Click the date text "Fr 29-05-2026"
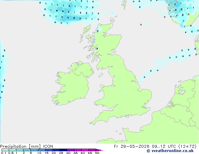Image resolution: width=199 pixels, height=154 pixels. click(132, 146)
